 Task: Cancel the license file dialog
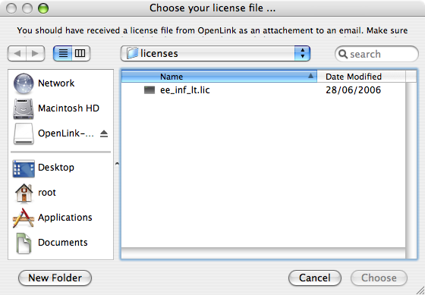point(315,278)
